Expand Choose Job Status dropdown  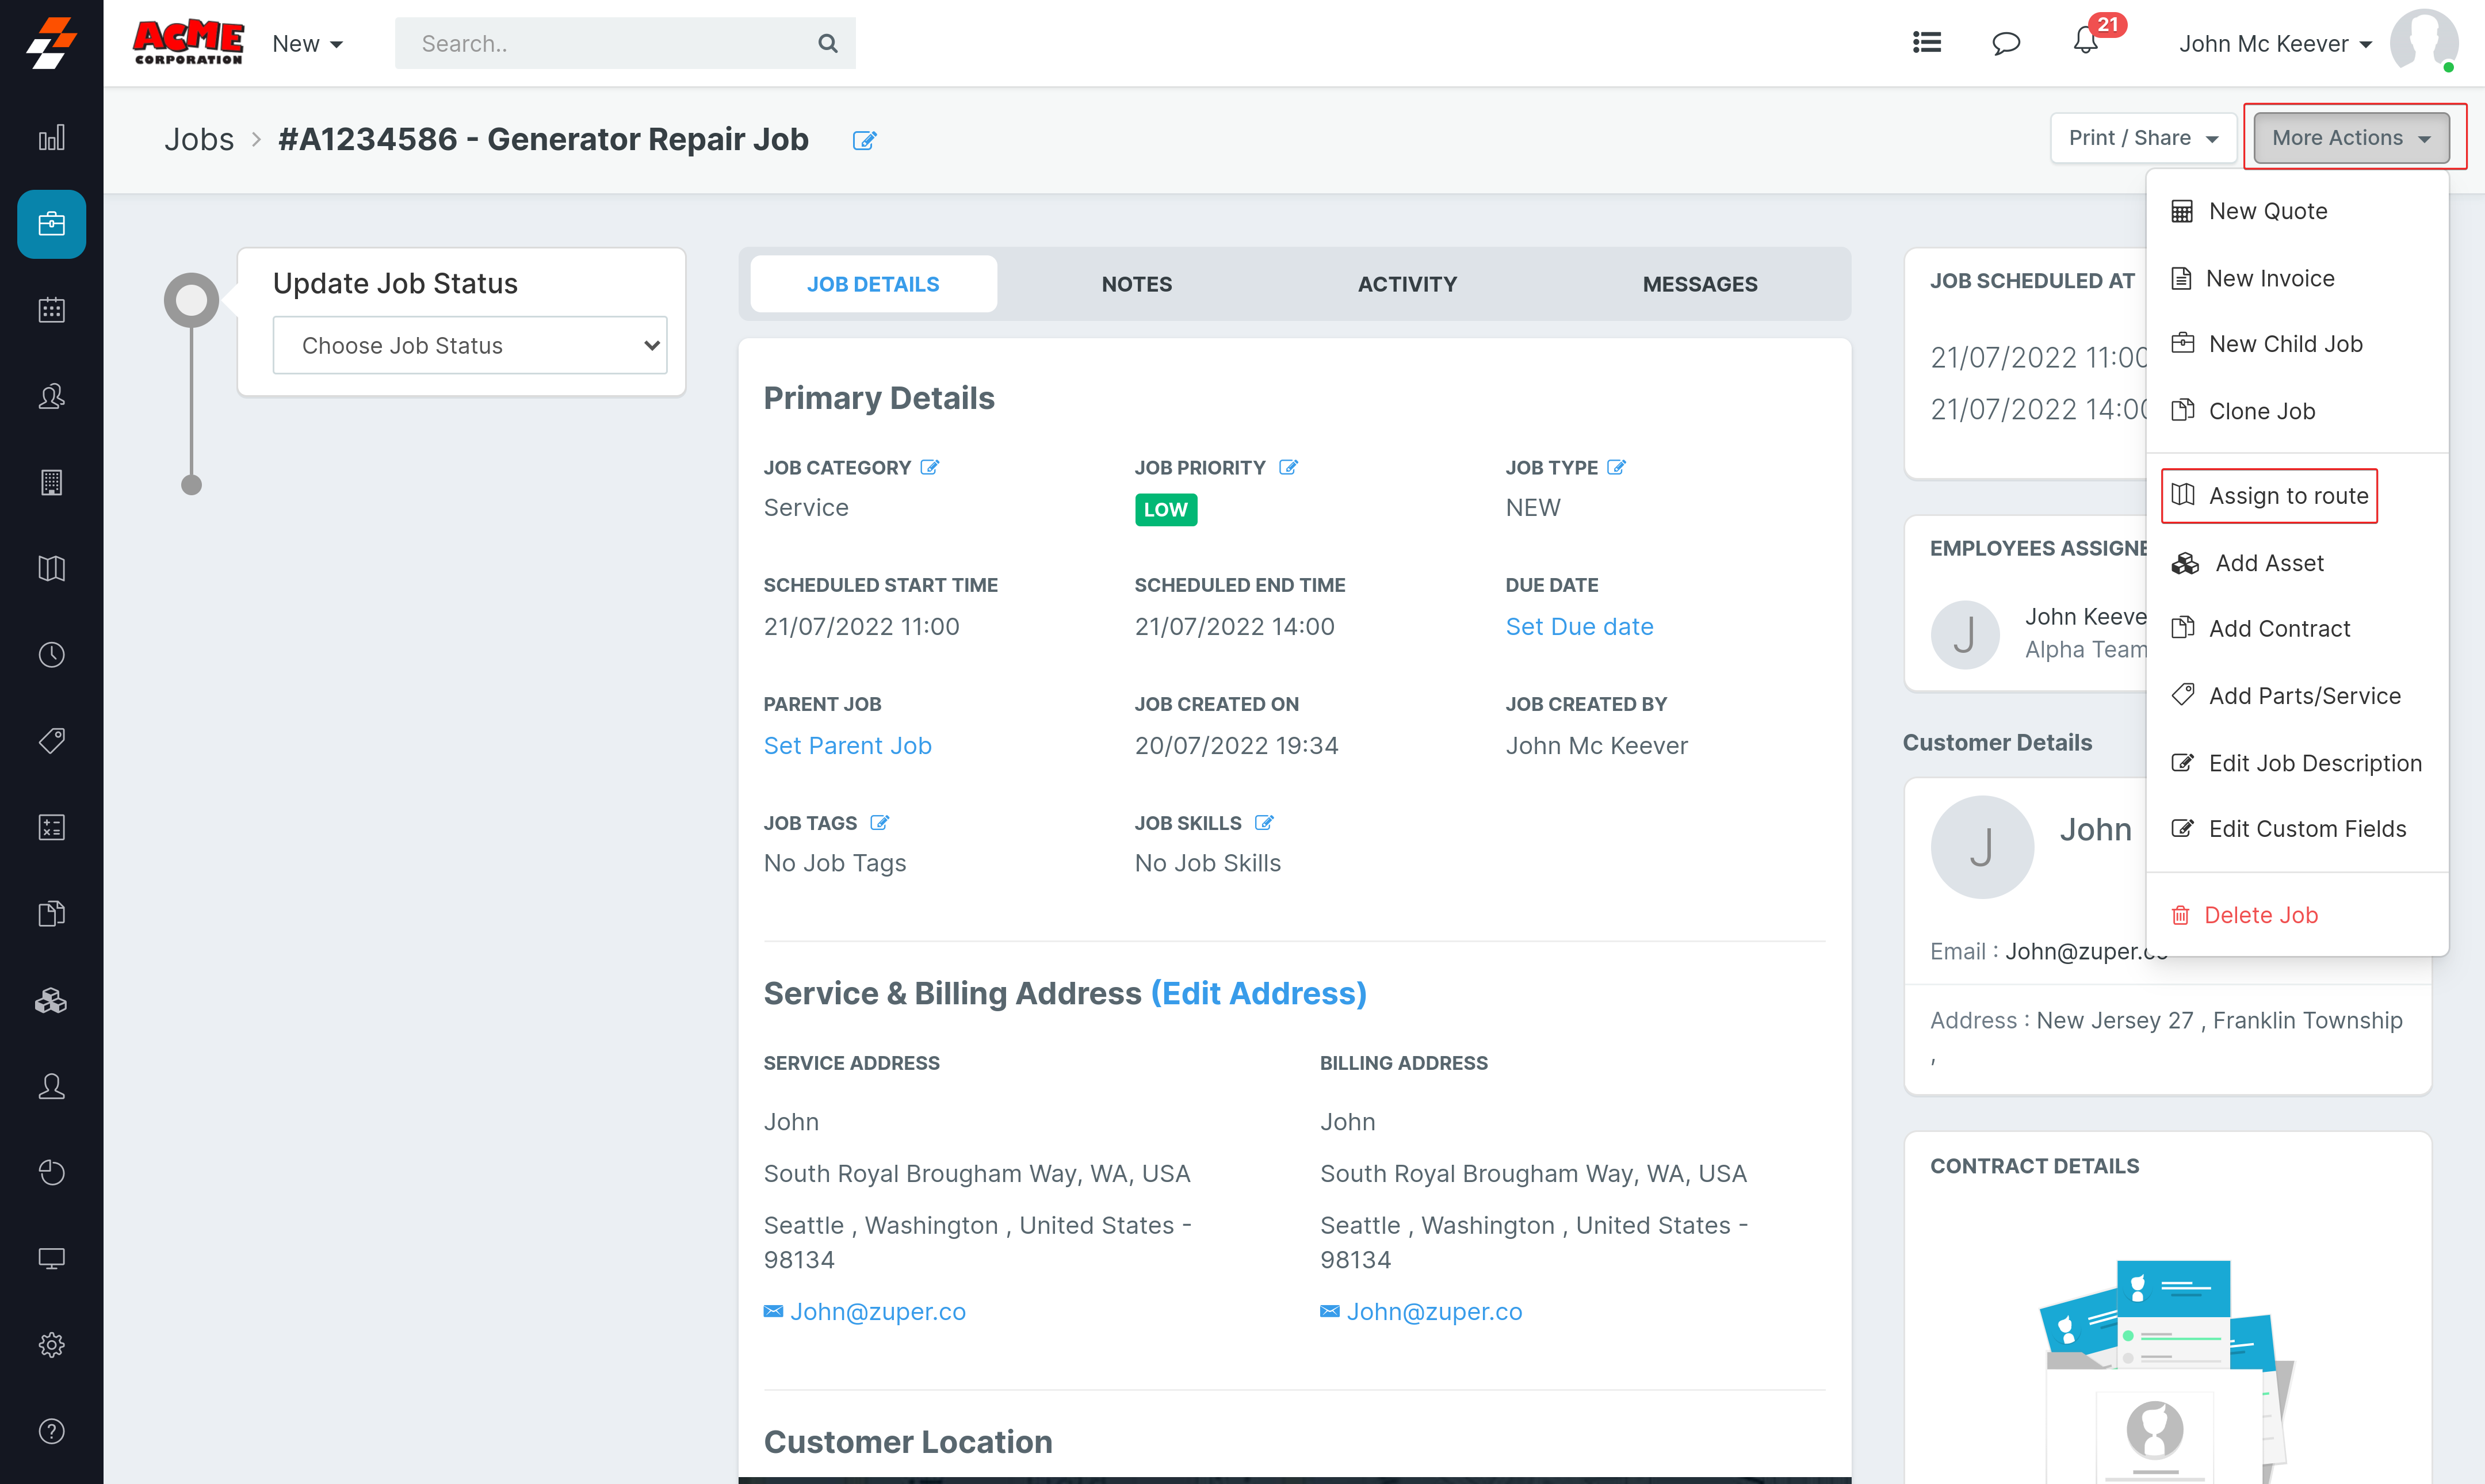(469, 345)
